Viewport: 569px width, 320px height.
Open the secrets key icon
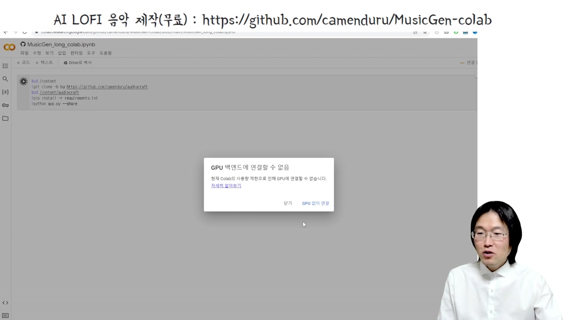pyautogui.click(x=5, y=105)
